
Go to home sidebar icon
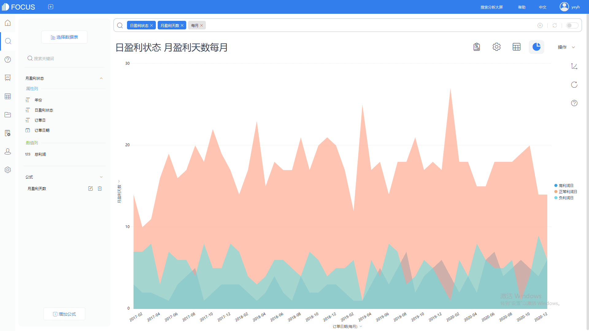coord(8,23)
